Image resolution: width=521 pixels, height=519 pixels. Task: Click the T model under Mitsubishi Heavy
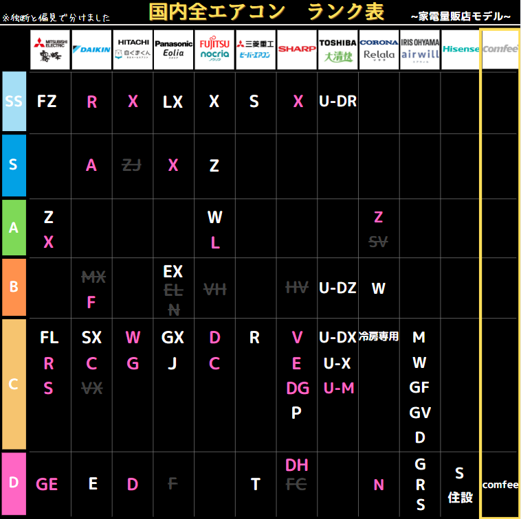[x=255, y=485]
